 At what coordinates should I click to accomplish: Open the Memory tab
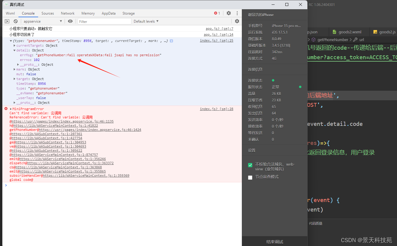[x=88, y=13]
